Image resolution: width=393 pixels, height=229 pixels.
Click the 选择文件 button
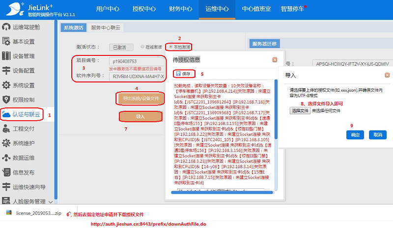point(300,111)
